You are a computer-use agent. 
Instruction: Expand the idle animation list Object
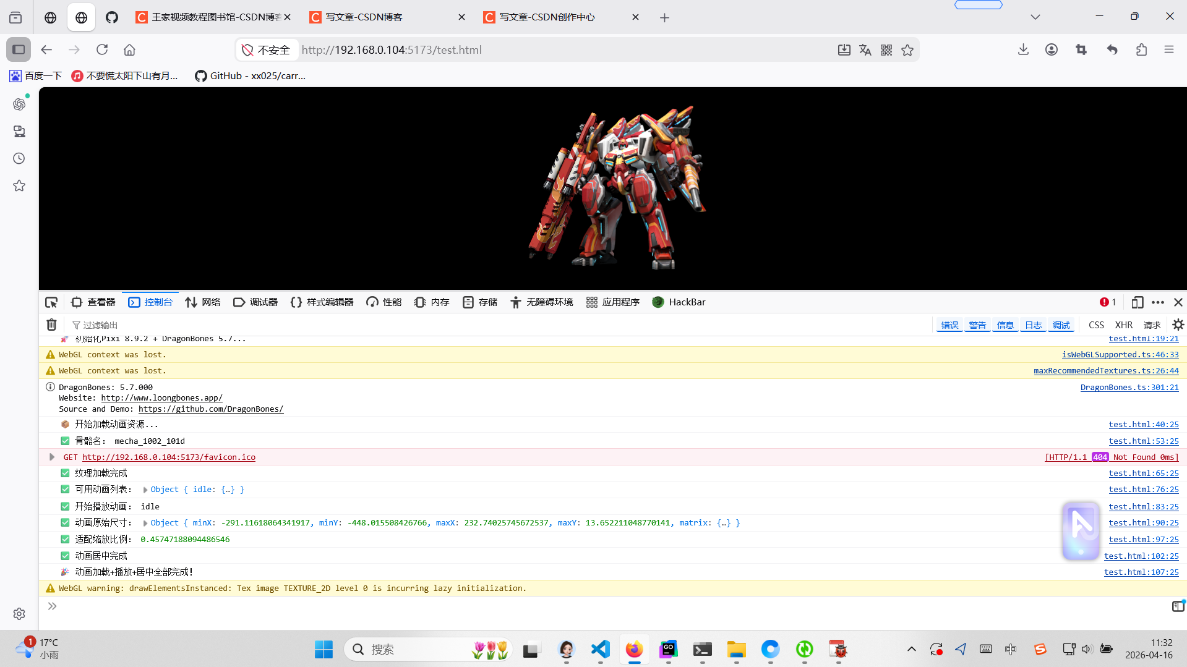145,490
